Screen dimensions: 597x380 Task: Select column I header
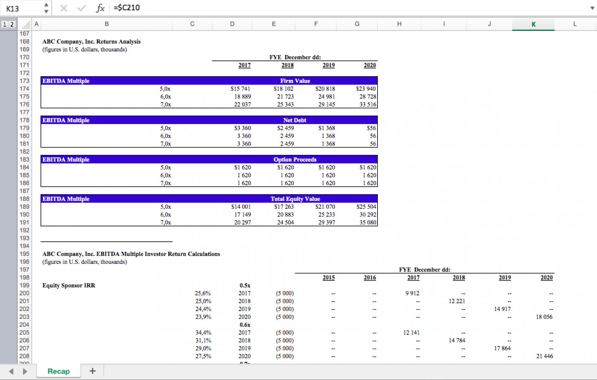pos(444,24)
